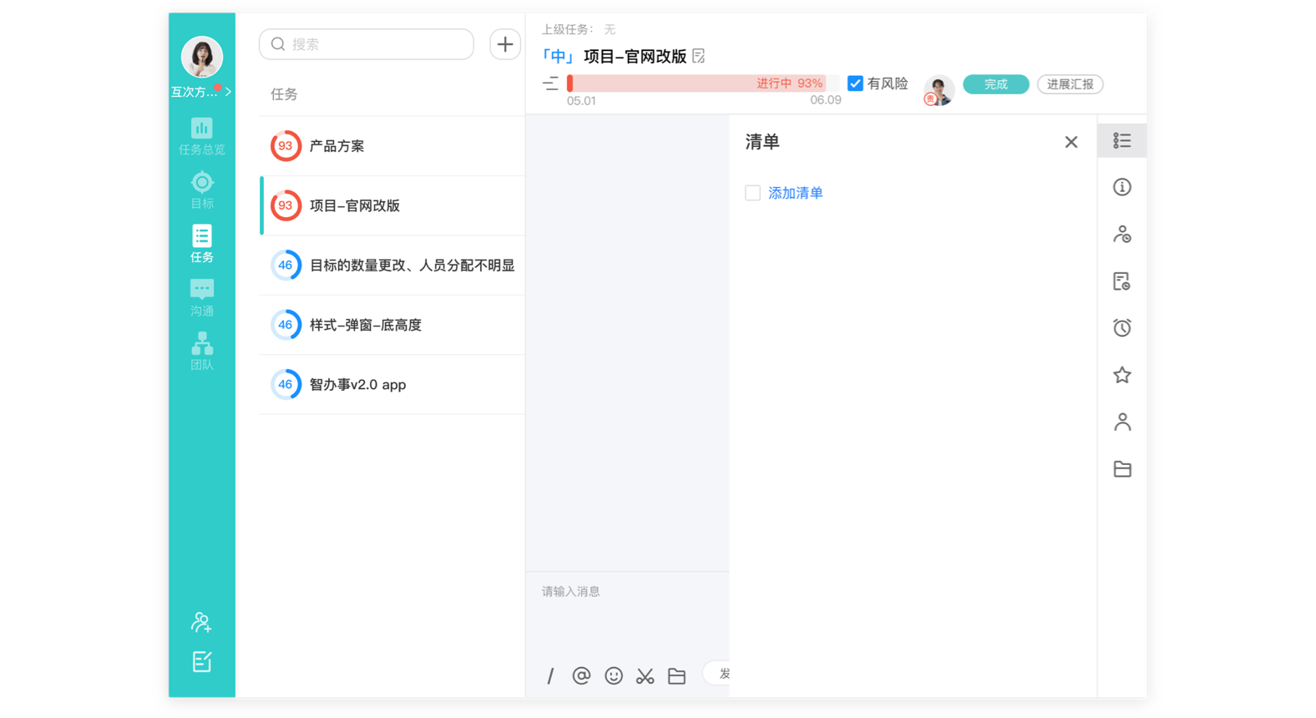Click the 「中」 priority label
Image resolution: width=1316 pixels, height=718 pixels.
pyautogui.click(x=558, y=56)
